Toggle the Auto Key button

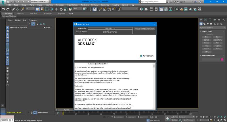(175, 117)
